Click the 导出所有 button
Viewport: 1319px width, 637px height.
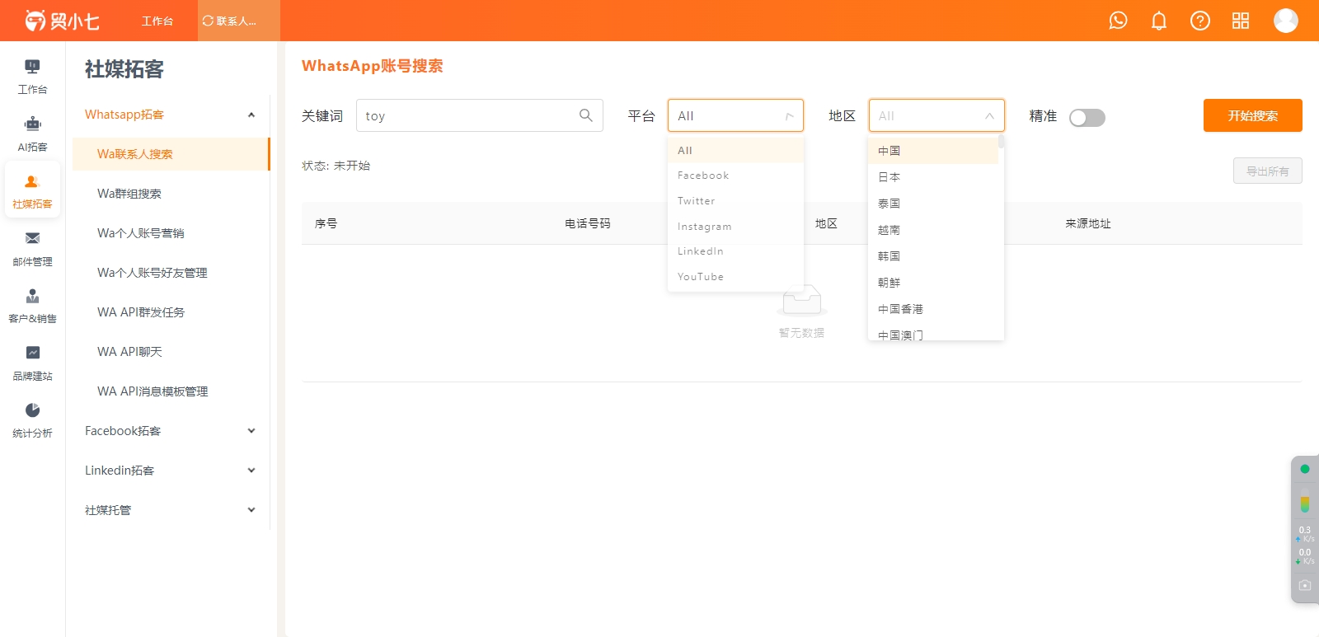[1268, 171]
